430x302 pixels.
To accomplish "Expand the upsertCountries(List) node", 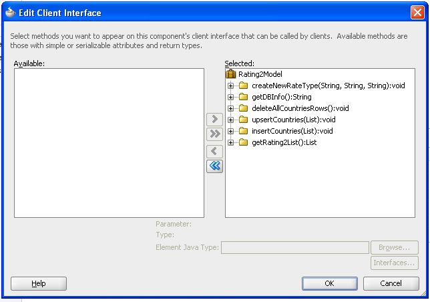I will click(x=231, y=120).
